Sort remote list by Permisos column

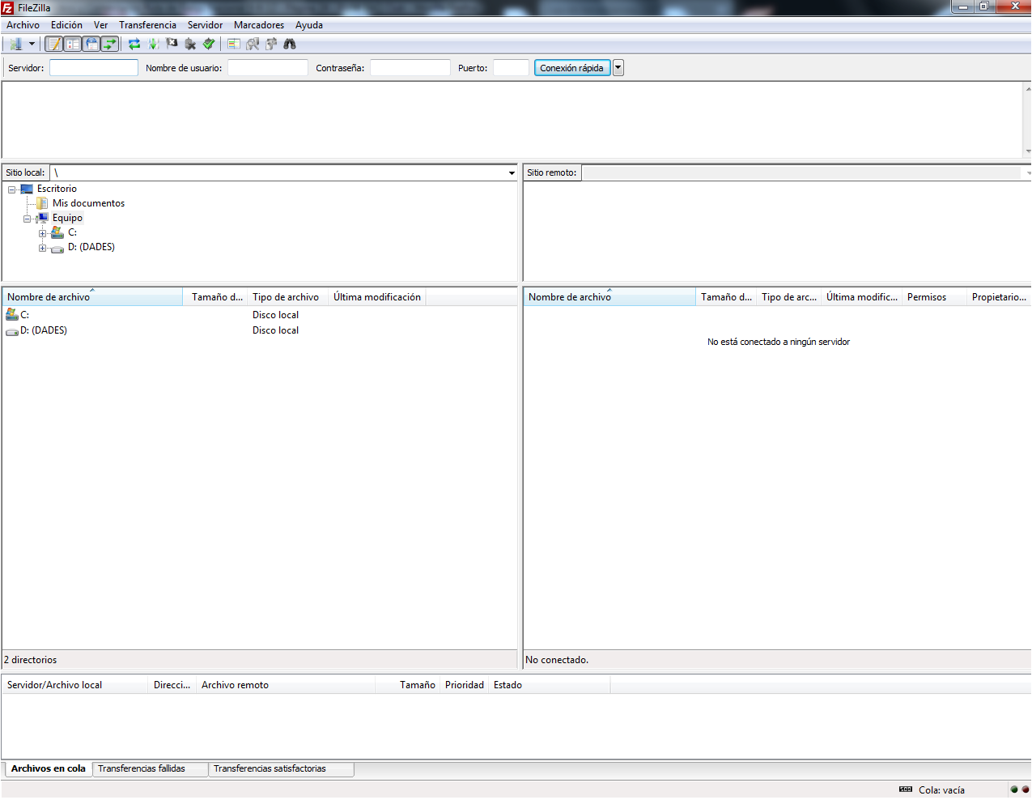934,297
